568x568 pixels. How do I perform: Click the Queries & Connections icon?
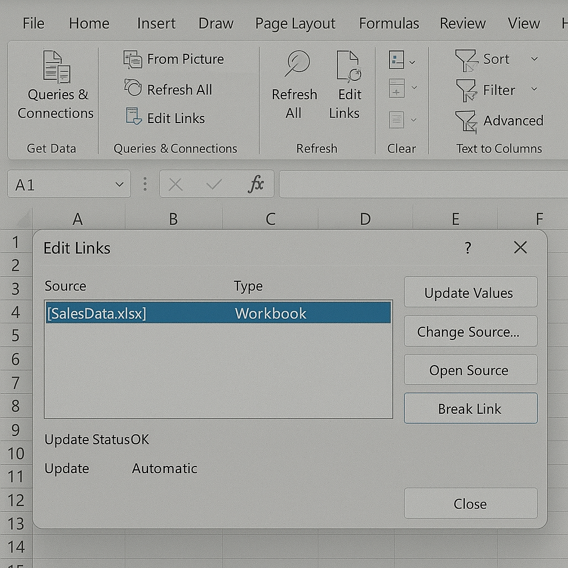(56, 67)
